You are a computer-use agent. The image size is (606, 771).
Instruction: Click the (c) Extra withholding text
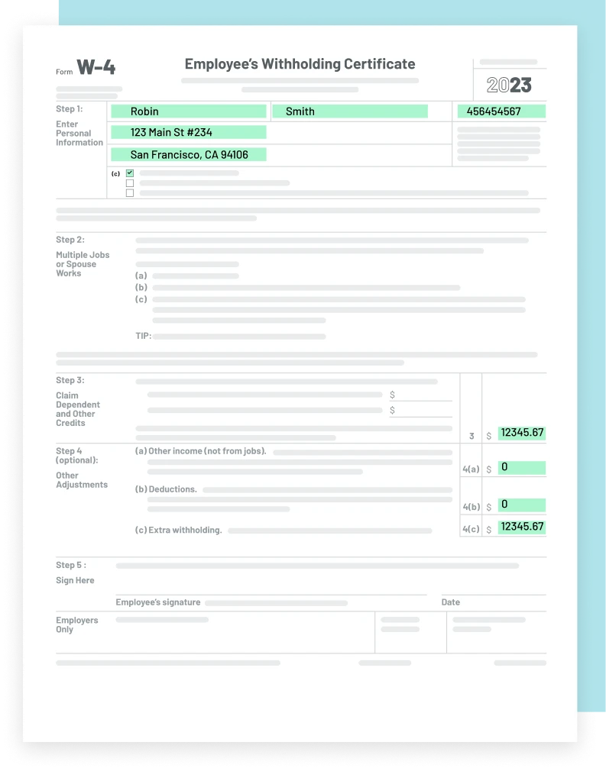point(179,530)
